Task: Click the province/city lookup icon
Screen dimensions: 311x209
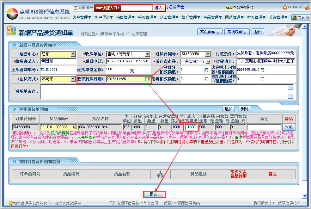Action: coord(208,62)
